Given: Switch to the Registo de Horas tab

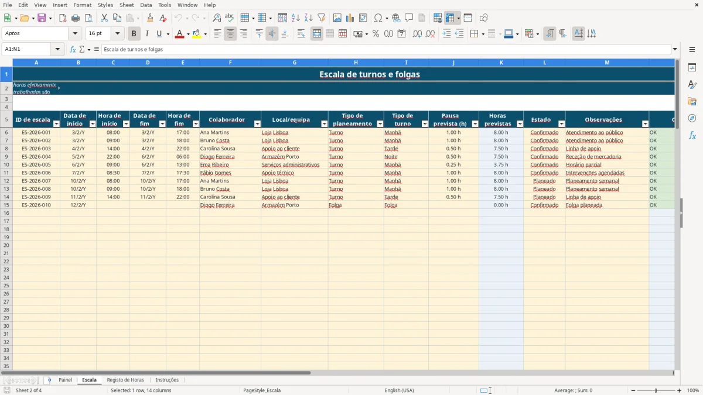Looking at the screenshot, I should (125, 380).
